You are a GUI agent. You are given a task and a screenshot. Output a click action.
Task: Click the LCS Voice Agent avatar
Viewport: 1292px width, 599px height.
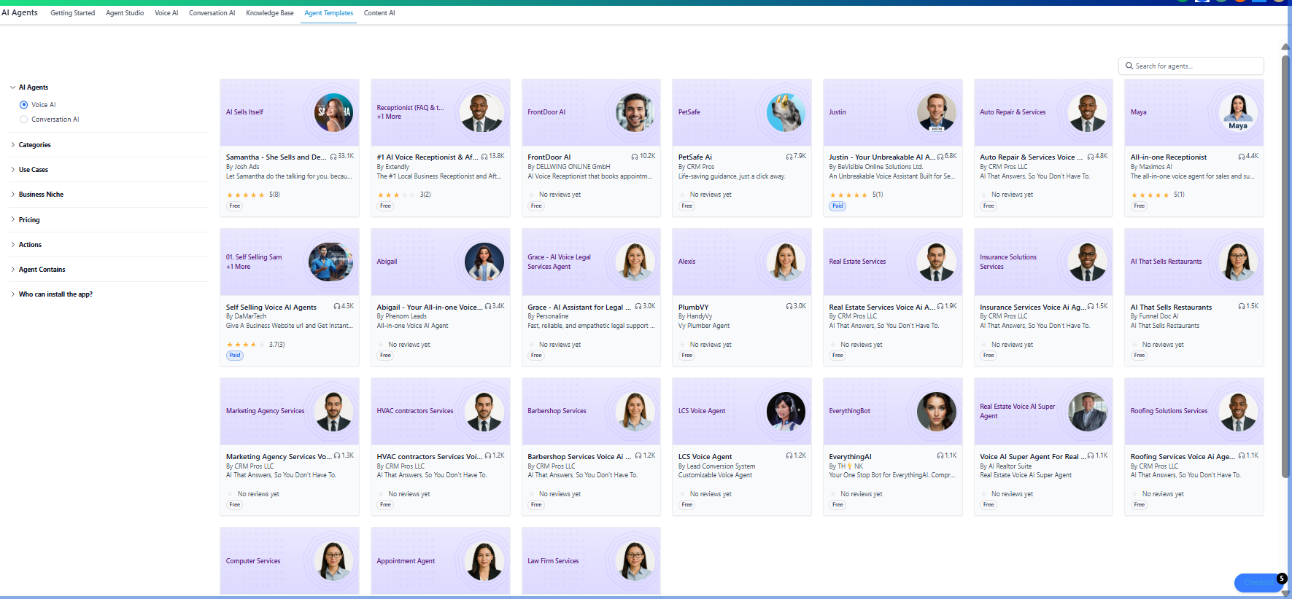[786, 411]
